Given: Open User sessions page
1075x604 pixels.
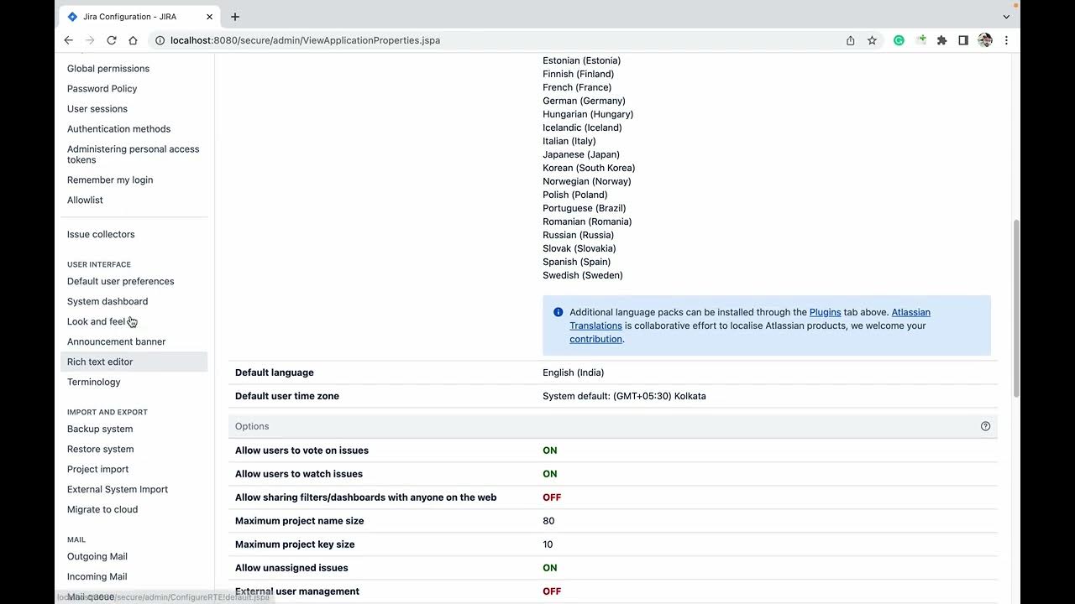Looking at the screenshot, I should tap(97, 109).
